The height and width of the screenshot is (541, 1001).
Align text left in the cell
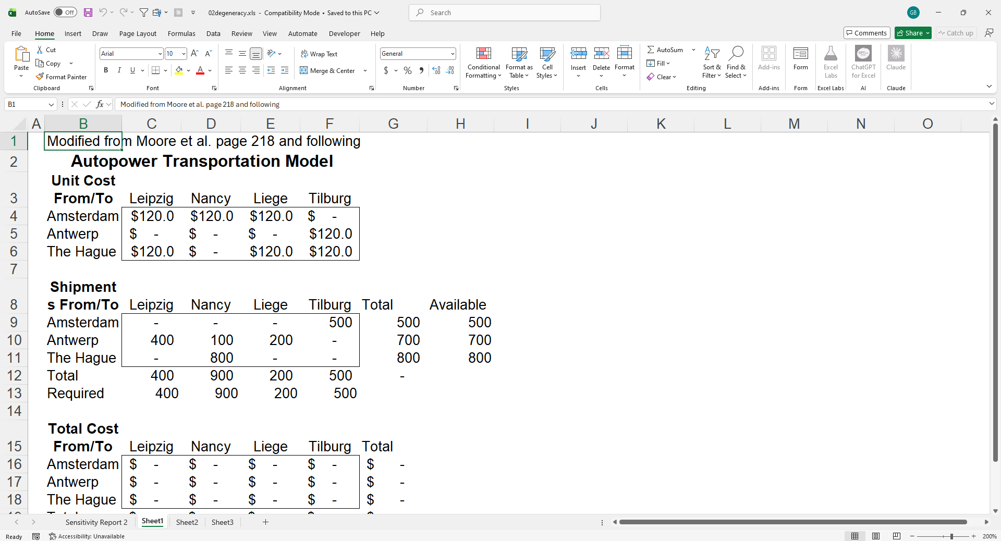coord(229,70)
